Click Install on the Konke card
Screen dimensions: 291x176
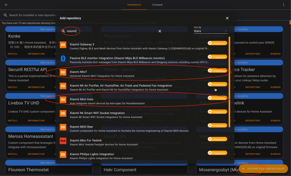pyautogui.click(x=13, y=54)
